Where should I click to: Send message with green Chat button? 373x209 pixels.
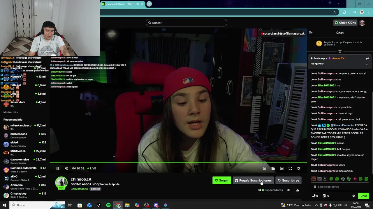[x=363, y=196]
